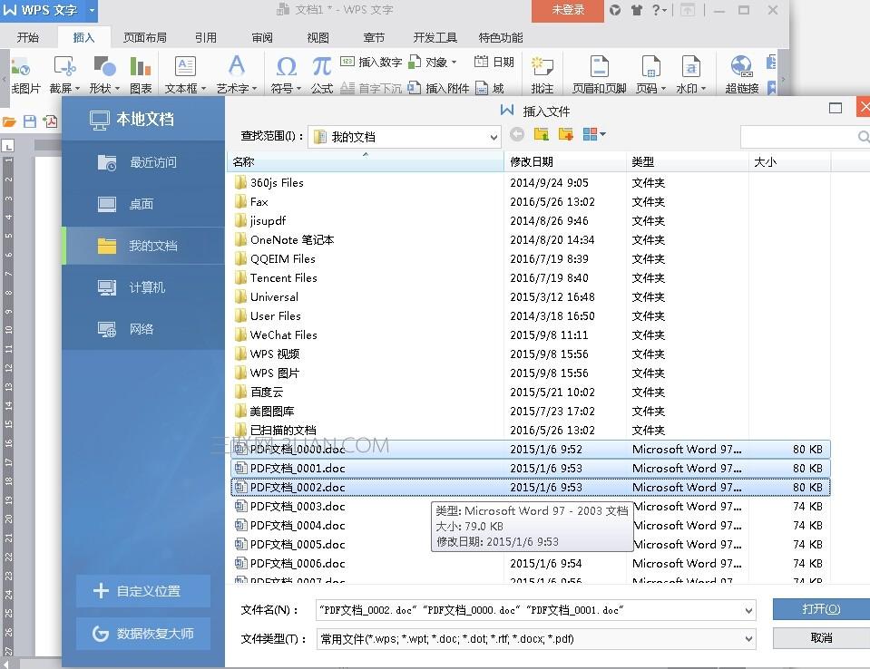
Task: Click the search magnifier in dialog
Action: [864, 136]
